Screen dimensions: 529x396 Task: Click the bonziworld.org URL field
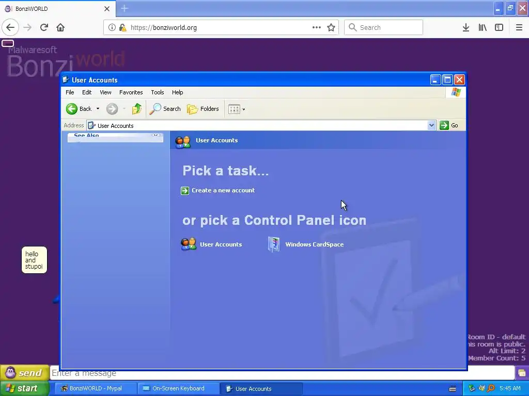(x=221, y=27)
